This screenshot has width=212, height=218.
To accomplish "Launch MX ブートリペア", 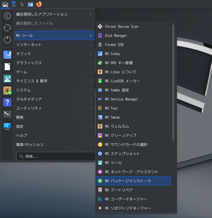I will [x=134, y=190].
